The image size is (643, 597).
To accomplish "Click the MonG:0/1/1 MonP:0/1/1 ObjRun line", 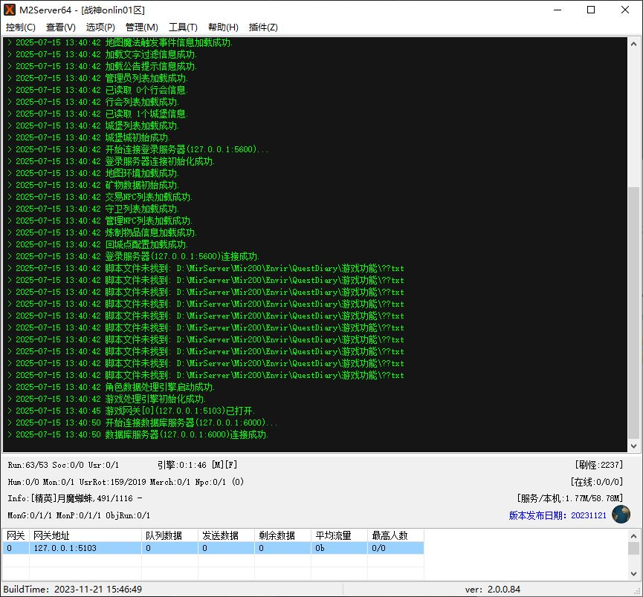I will click(x=79, y=515).
